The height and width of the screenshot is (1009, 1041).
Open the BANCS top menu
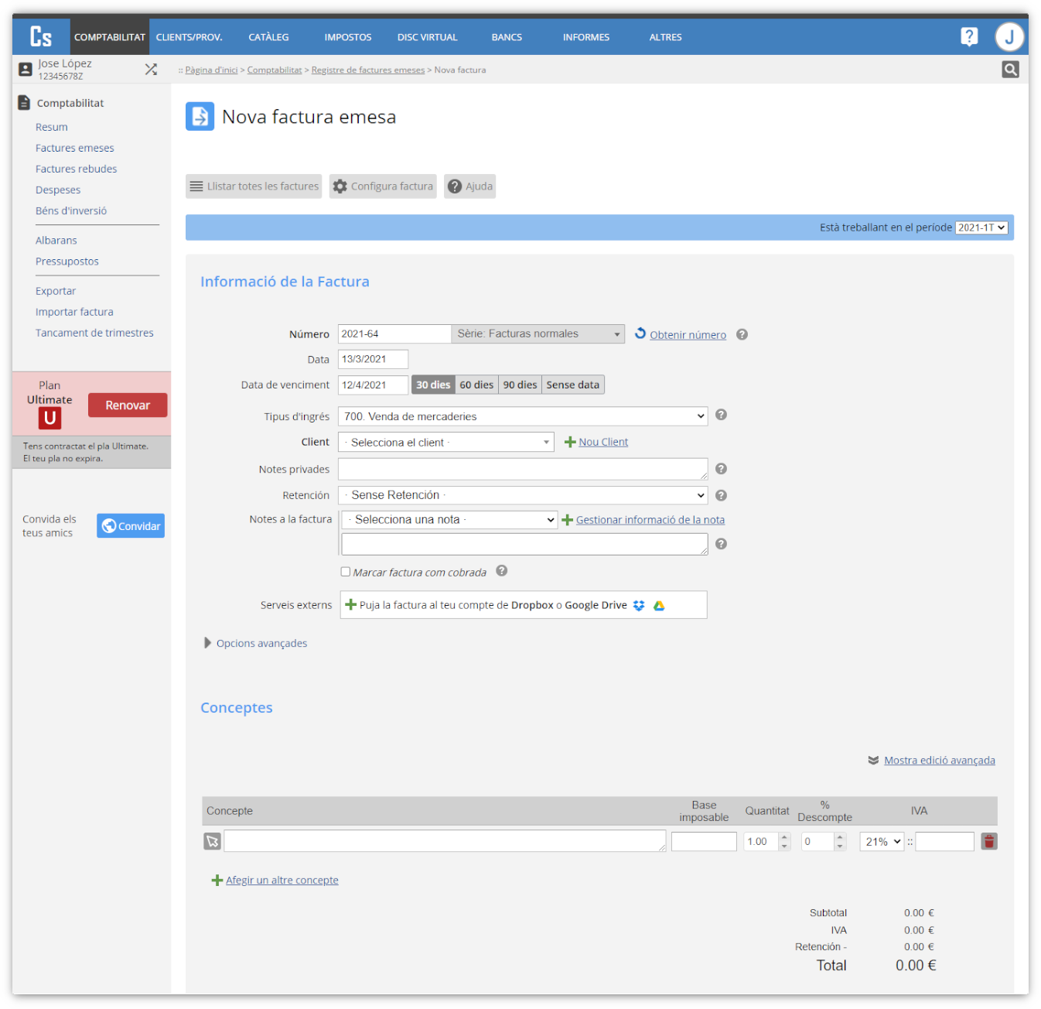pyautogui.click(x=507, y=37)
